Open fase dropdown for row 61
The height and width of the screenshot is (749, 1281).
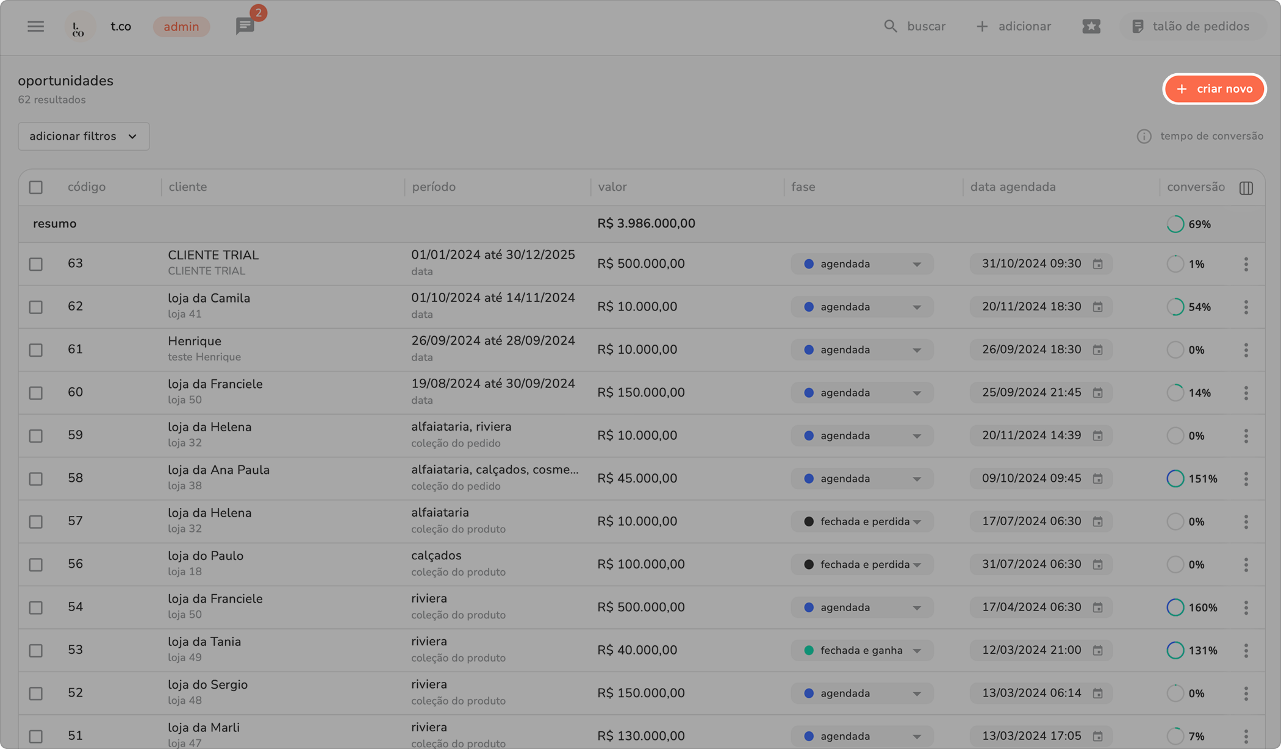862,350
